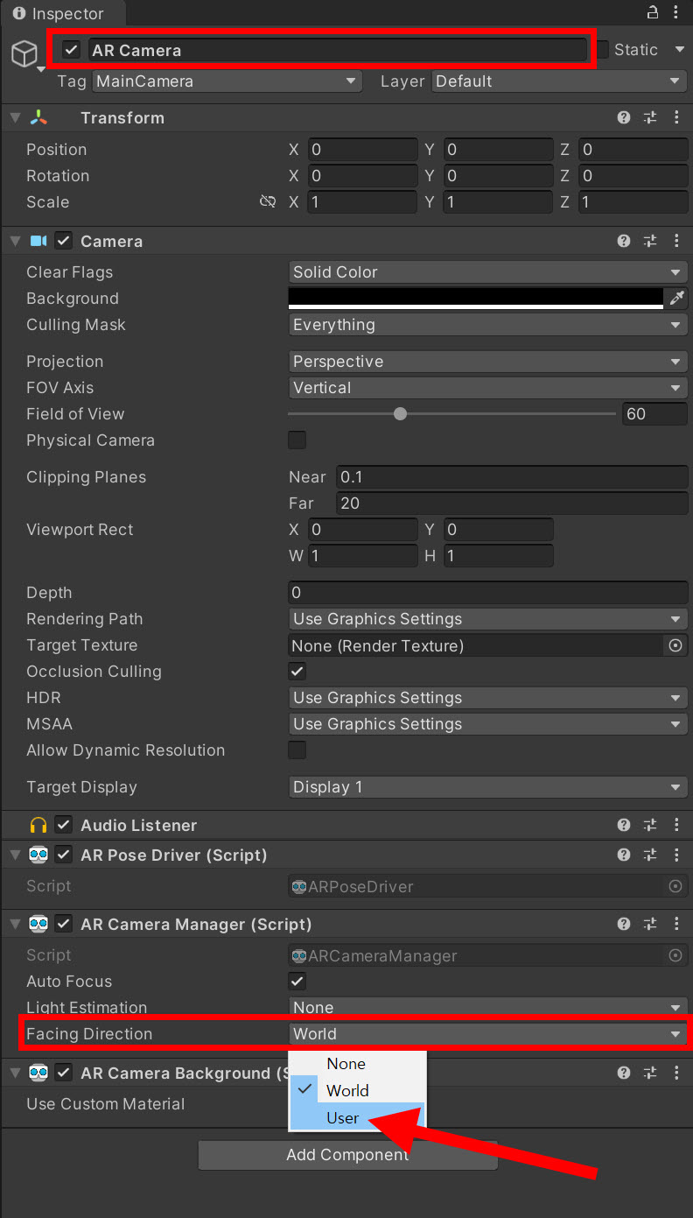This screenshot has width=693, height=1218.
Task: Disable the Audio Listener component checkbox
Action: tap(64, 825)
